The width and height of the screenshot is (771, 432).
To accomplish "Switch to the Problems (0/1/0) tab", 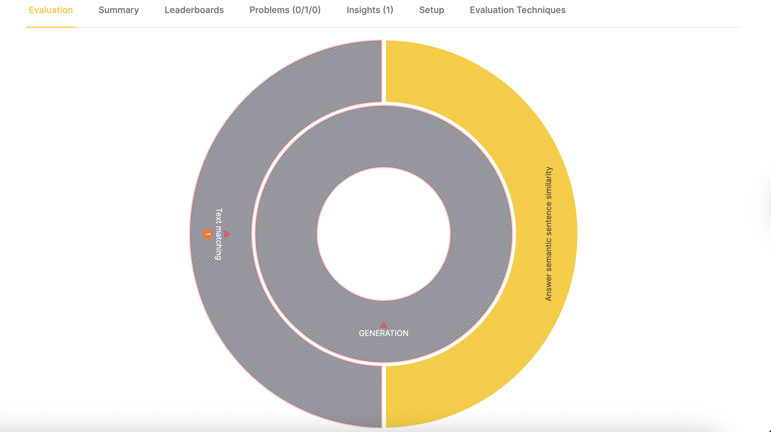I will (x=286, y=10).
